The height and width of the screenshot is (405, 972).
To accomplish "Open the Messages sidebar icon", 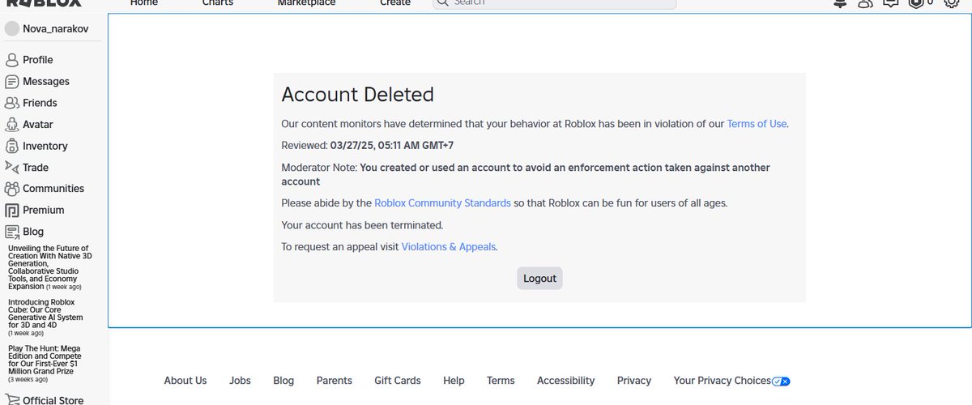I will pos(12,82).
